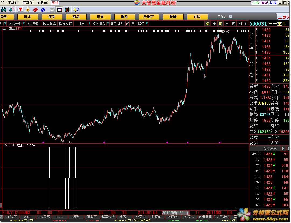The image size is (291, 223).
Task: Open the 窗口(W) menu
Action: pyautogui.click(x=28, y=3)
